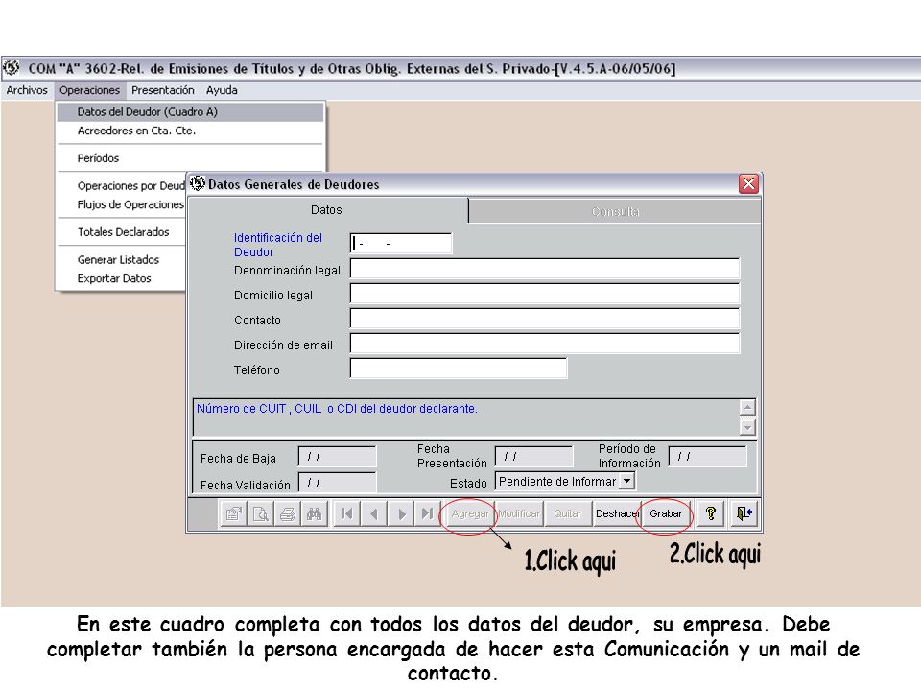Click the Grabar button
Image resolution: width=921 pixels, height=691 pixels.
tap(666, 514)
